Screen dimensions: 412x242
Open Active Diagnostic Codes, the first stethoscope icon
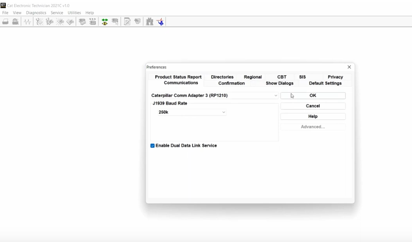39,22
